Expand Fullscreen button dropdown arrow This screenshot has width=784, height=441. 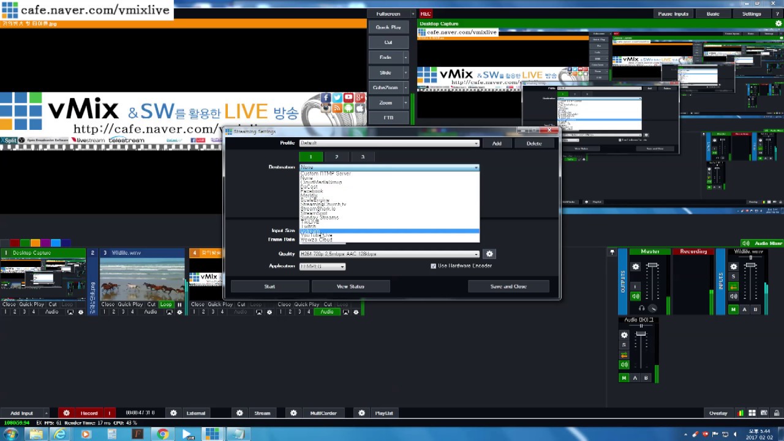pos(413,13)
